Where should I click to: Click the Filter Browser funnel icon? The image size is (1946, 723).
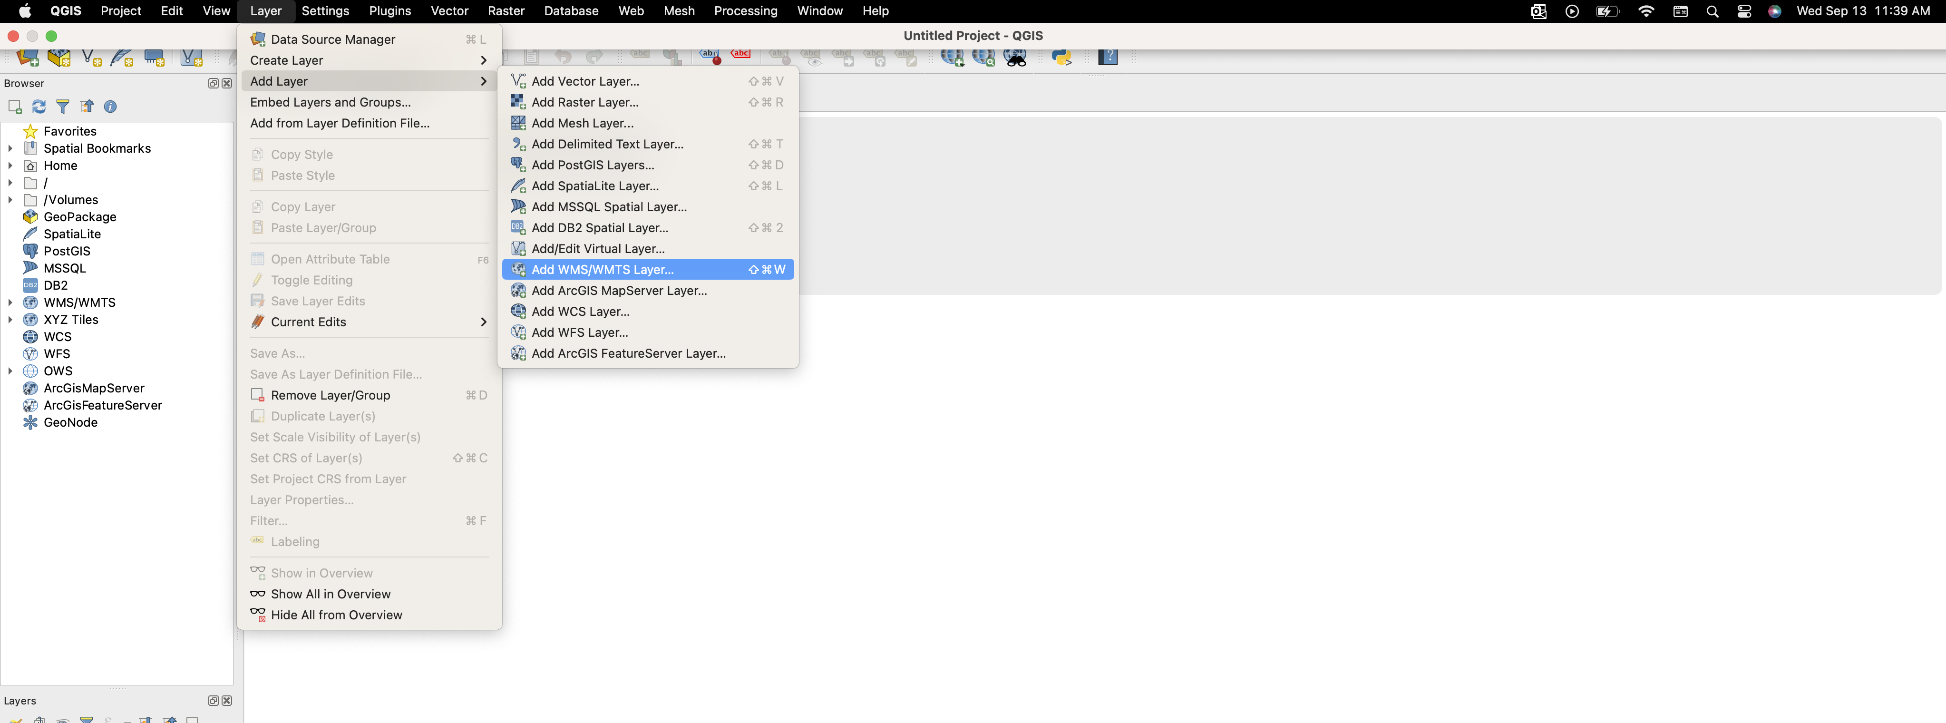click(63, 107)
